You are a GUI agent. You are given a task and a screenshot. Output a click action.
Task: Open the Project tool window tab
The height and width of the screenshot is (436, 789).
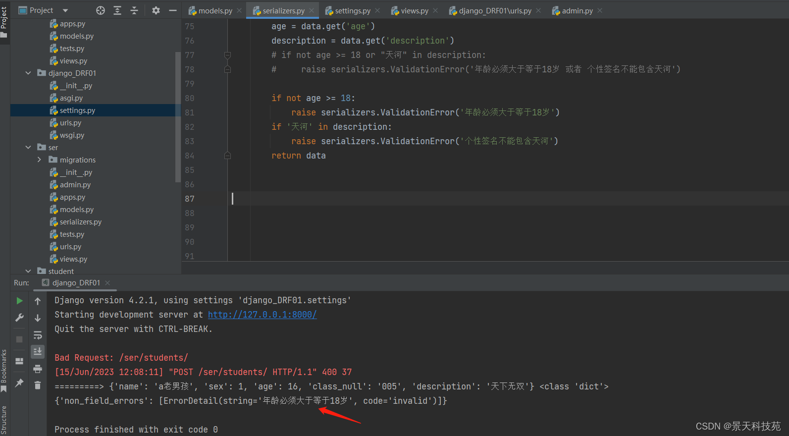click(x=4, y=21)
